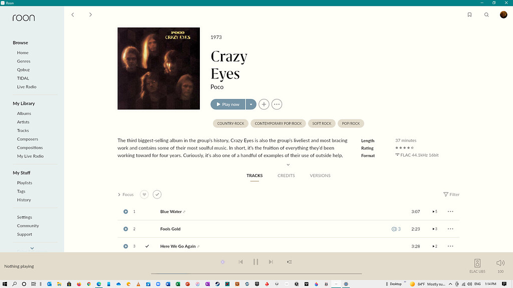The width and height of the screenshot is (513, 288).
Task: Open Home in the sidebar
Action: [x=23, y=52]
